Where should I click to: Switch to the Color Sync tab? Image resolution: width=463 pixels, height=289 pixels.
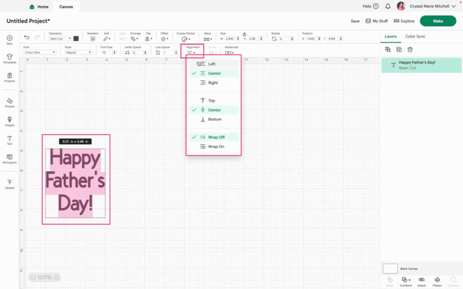(415, 37)
